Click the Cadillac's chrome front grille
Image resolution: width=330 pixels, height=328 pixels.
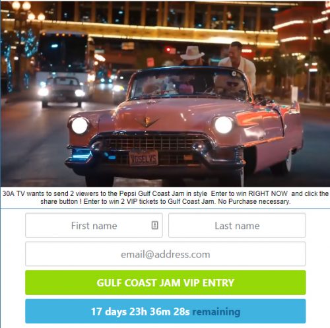tap(152, 143)
